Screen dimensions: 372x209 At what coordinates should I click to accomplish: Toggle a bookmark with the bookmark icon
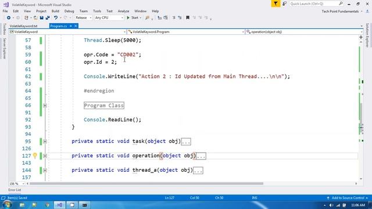point(188,18)
